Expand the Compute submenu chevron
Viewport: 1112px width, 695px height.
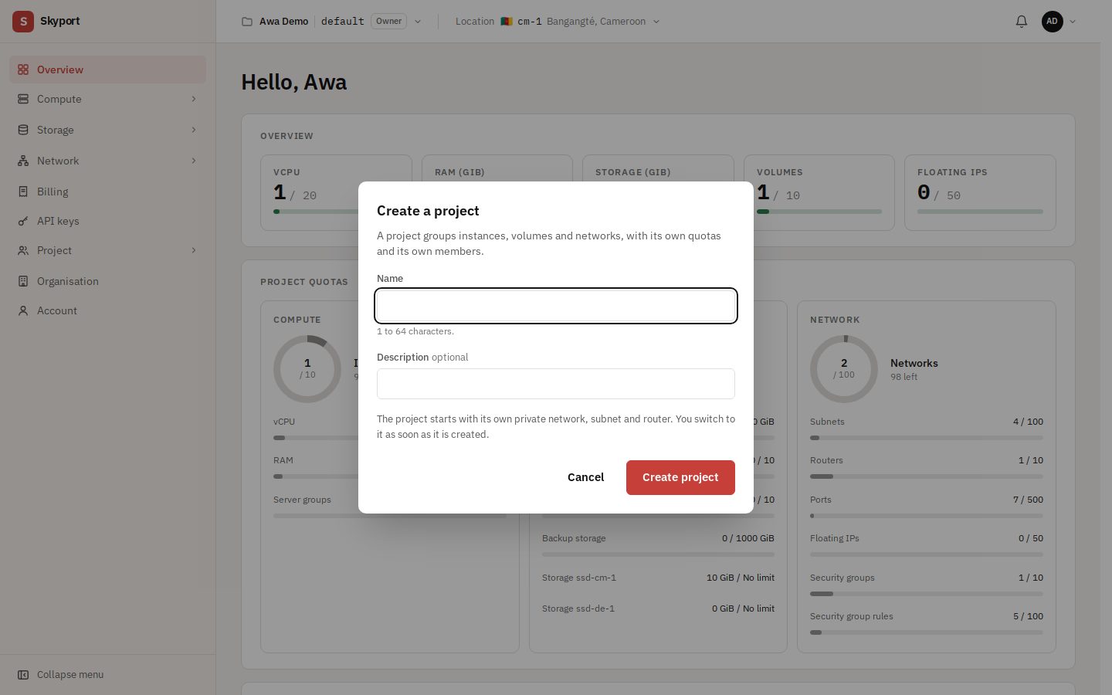point(194,99)
